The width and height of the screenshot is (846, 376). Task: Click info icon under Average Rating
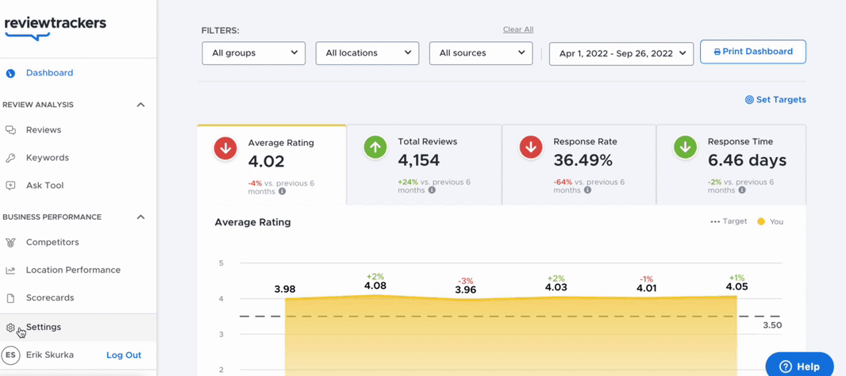click(x=283, y=191)
